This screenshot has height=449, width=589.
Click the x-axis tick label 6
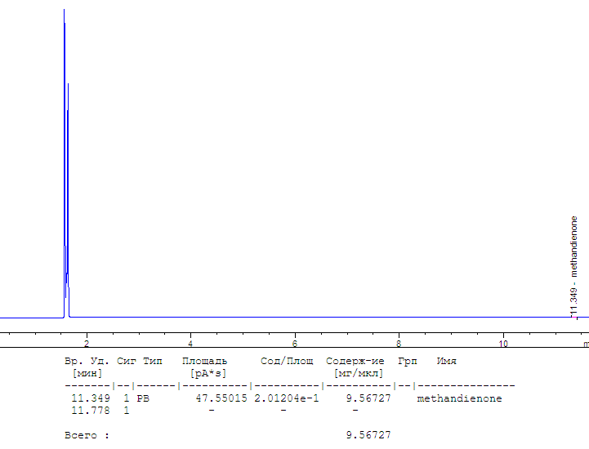295,344
